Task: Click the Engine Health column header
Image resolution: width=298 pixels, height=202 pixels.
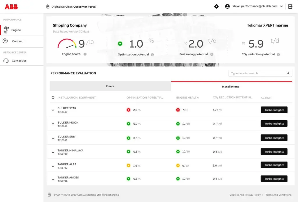Action: (x=187, y=98)
